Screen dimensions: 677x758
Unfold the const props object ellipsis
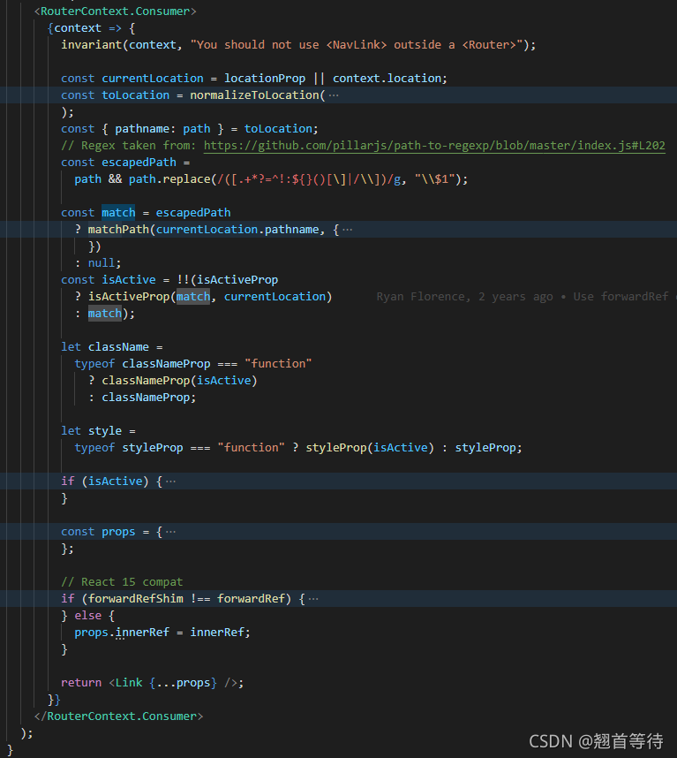tap(170, 532)
